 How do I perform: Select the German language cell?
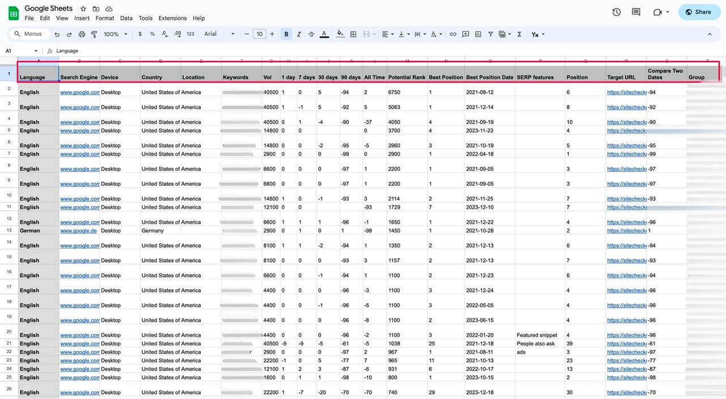pyautogui.click(x=39, y=231)
